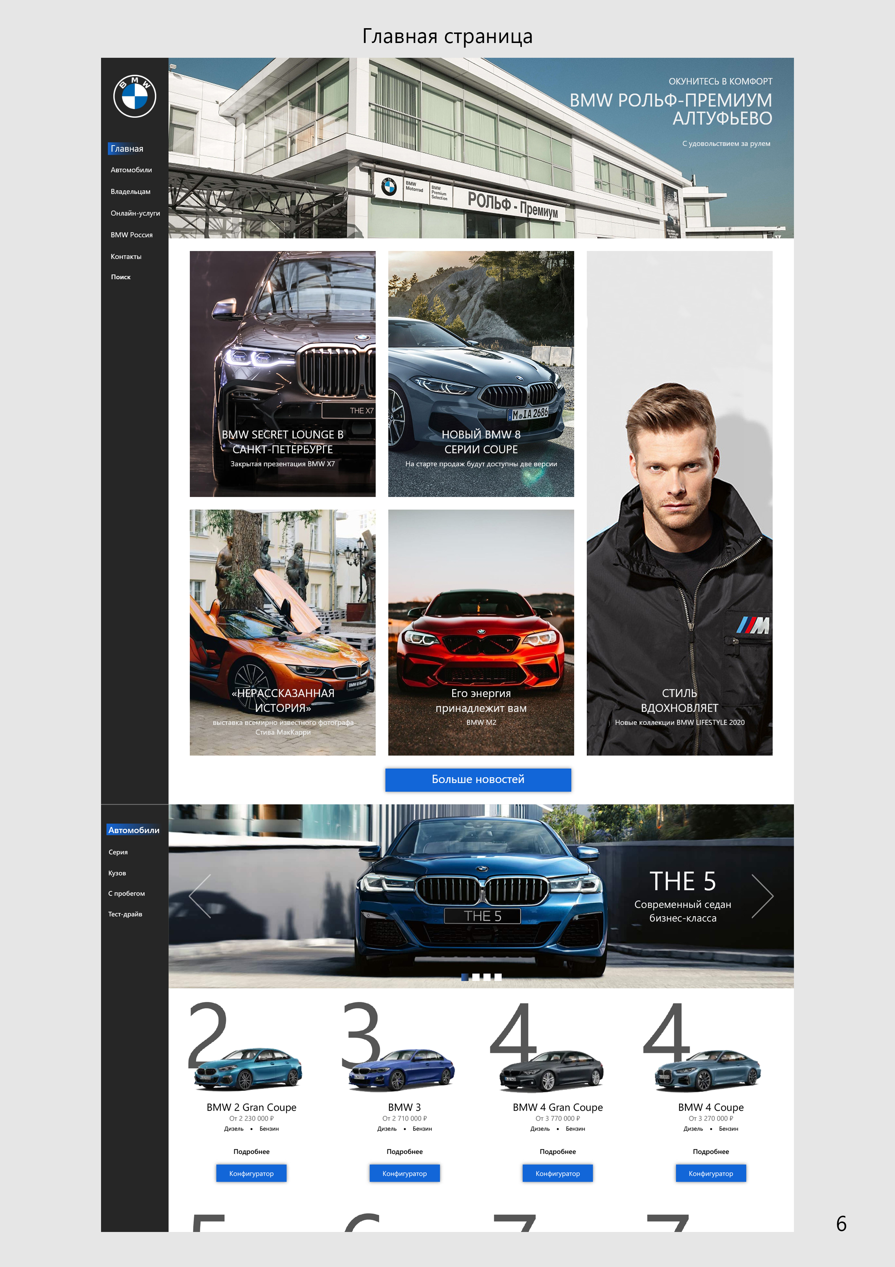Click the BMW 3 car image

pyautogui.click(x=401, y=1071)
